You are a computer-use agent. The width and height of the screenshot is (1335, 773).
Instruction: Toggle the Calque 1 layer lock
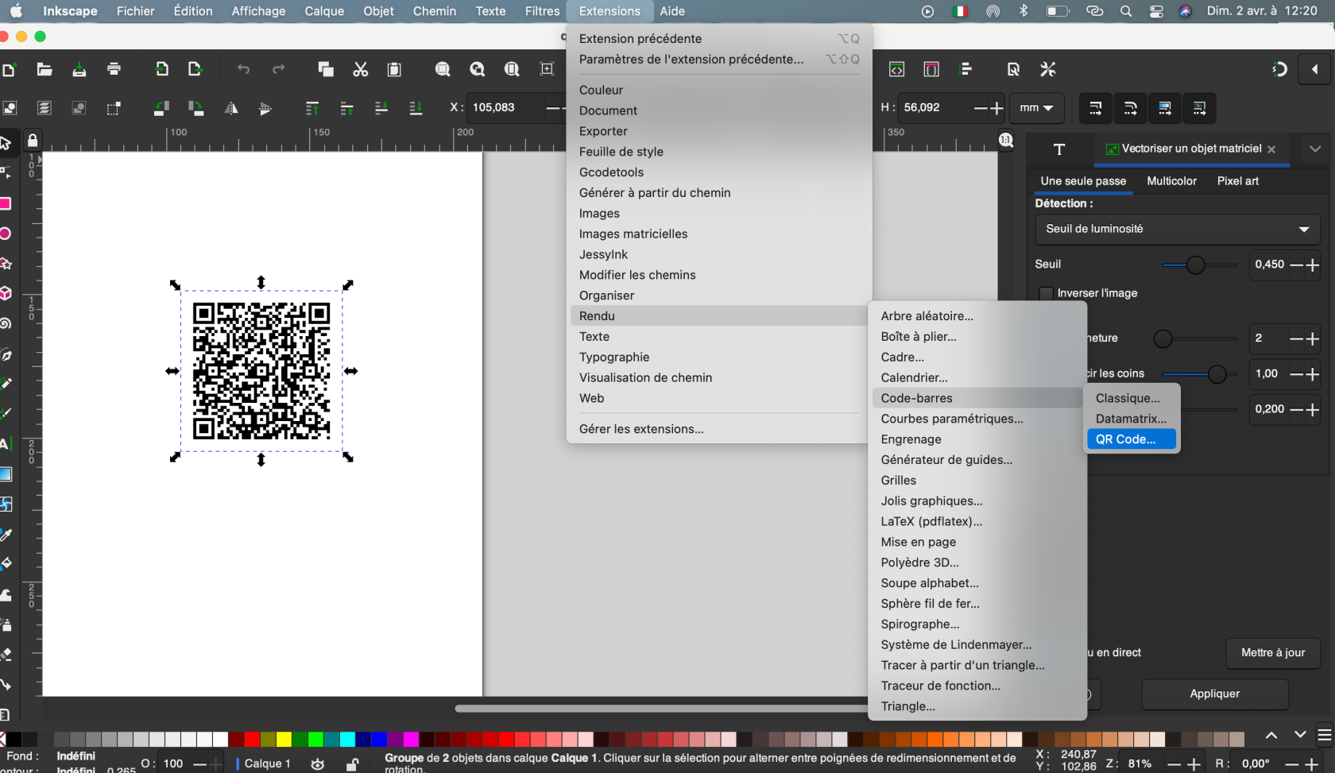pyautogui.click(x=352, y=764)
